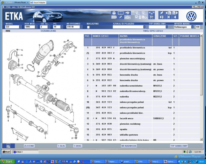
Task: Click the SZUKAJ ID POJAZDU input field
Action: (x=128, y=27)
